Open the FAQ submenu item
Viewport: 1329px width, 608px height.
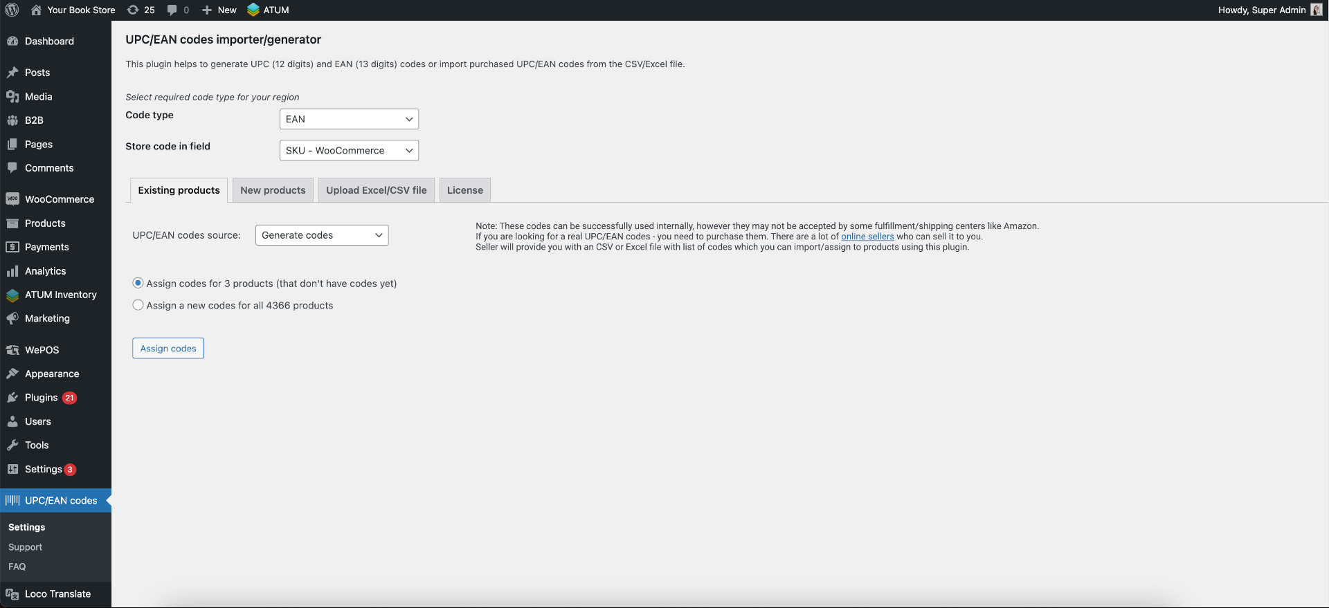(17, 566)
